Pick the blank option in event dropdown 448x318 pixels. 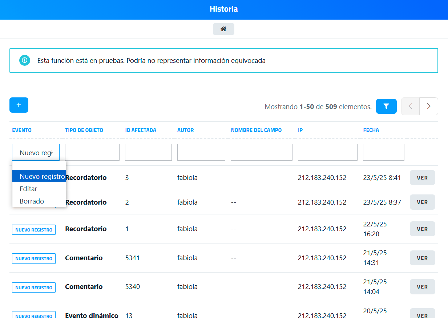39,166
